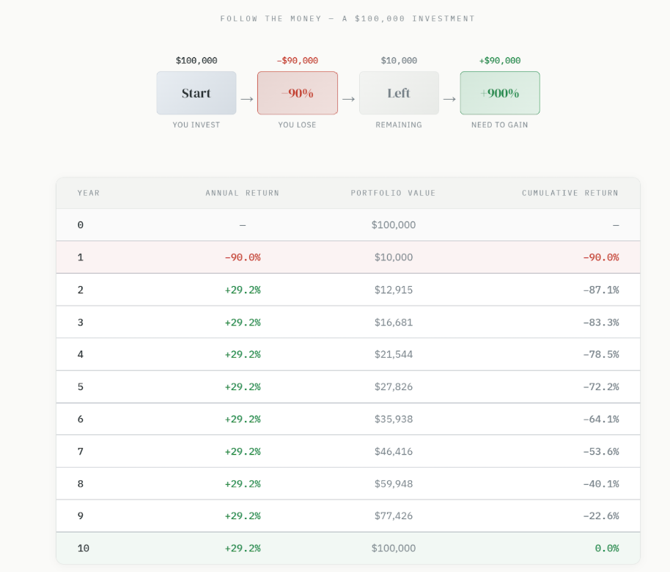The height and width of the screenshot is (572, 670).
Task: Select the gray Left box
Action: (399, 93)
